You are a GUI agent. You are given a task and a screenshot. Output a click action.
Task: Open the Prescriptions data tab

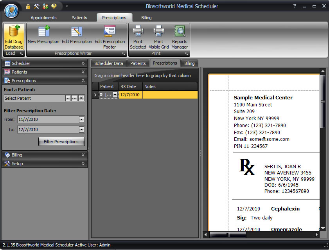click(x=165, y=63)
